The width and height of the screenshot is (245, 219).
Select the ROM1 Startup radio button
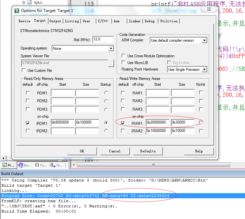pyautogui.click(x=106, y=93)
